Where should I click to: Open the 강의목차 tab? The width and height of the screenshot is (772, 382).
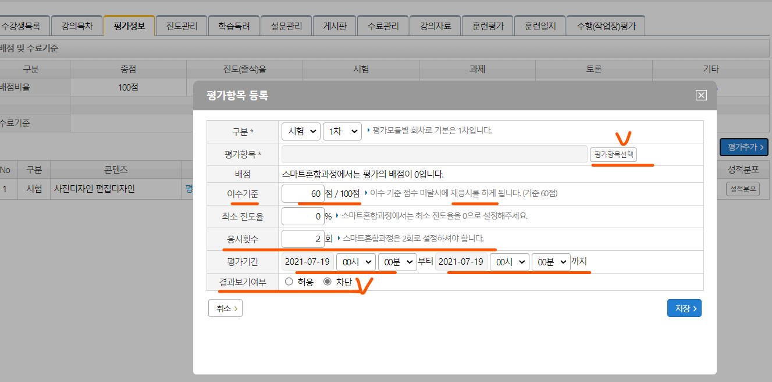76,26
